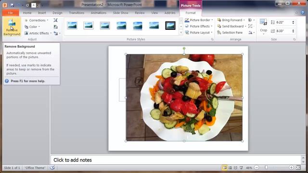308x173 pixels.
Task: Click the shape width field showing 8.33"
Action: [283, 31]
